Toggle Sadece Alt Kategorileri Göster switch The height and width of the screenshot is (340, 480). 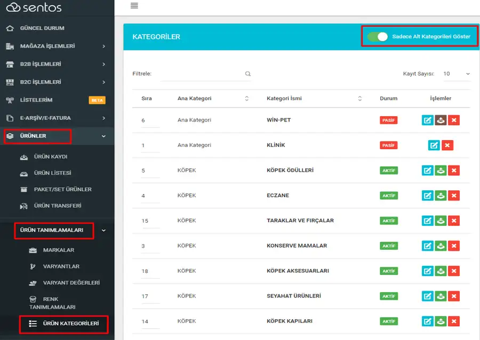click(378, 37)
